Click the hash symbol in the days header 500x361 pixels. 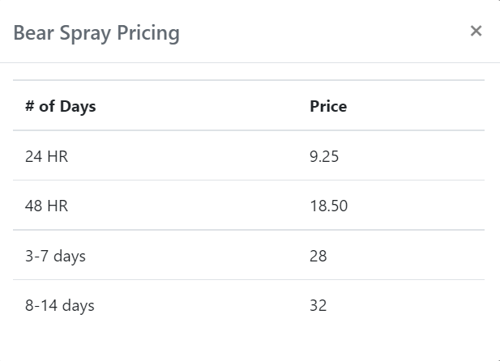click(x=30, y=106)
